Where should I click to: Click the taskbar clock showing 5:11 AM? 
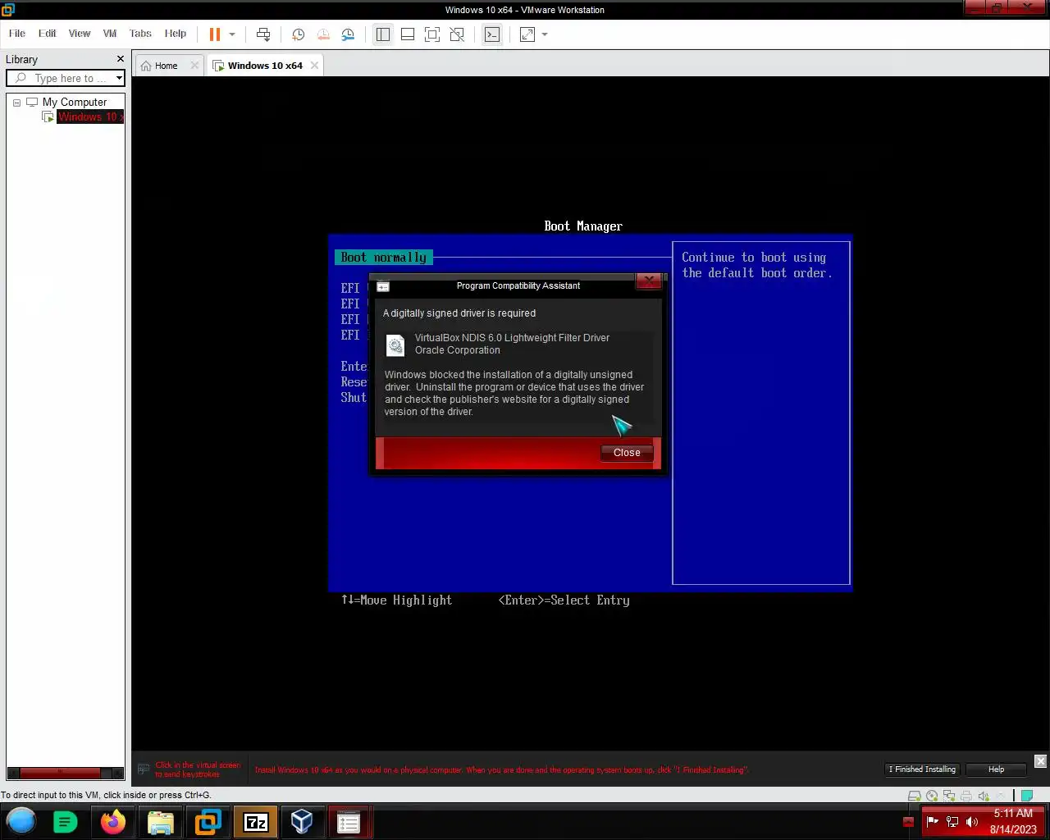(1013, 821)
